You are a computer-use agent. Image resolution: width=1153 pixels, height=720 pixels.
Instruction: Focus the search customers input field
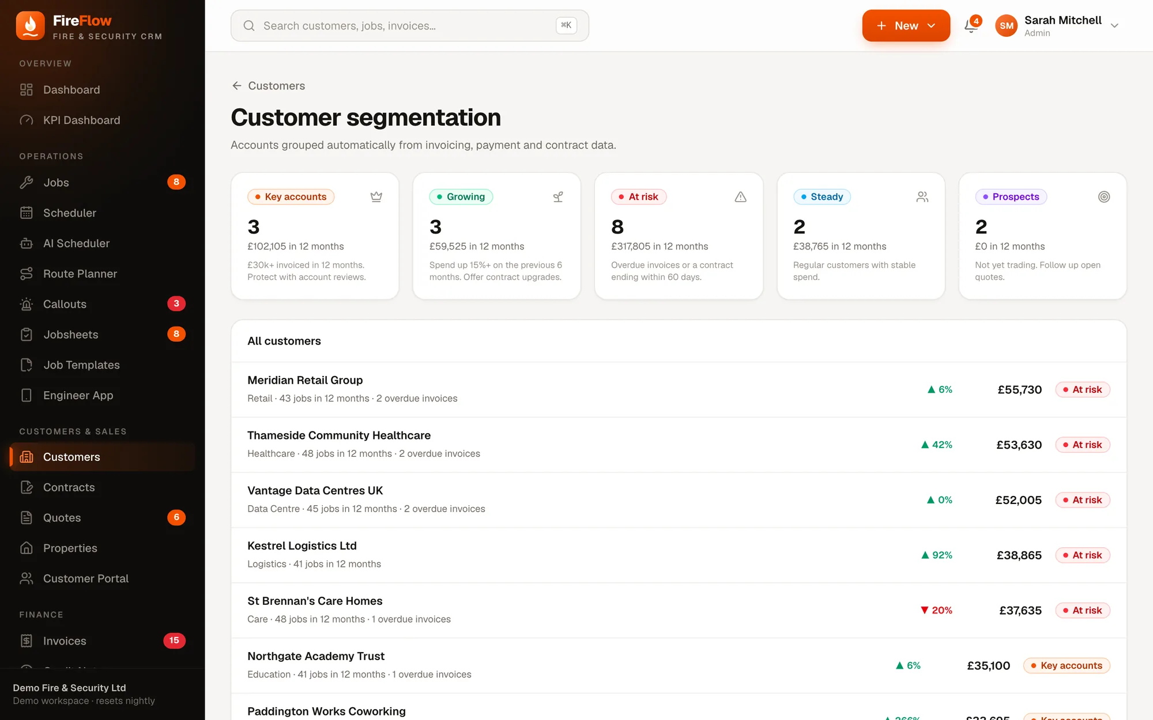[x=409, y=26]
